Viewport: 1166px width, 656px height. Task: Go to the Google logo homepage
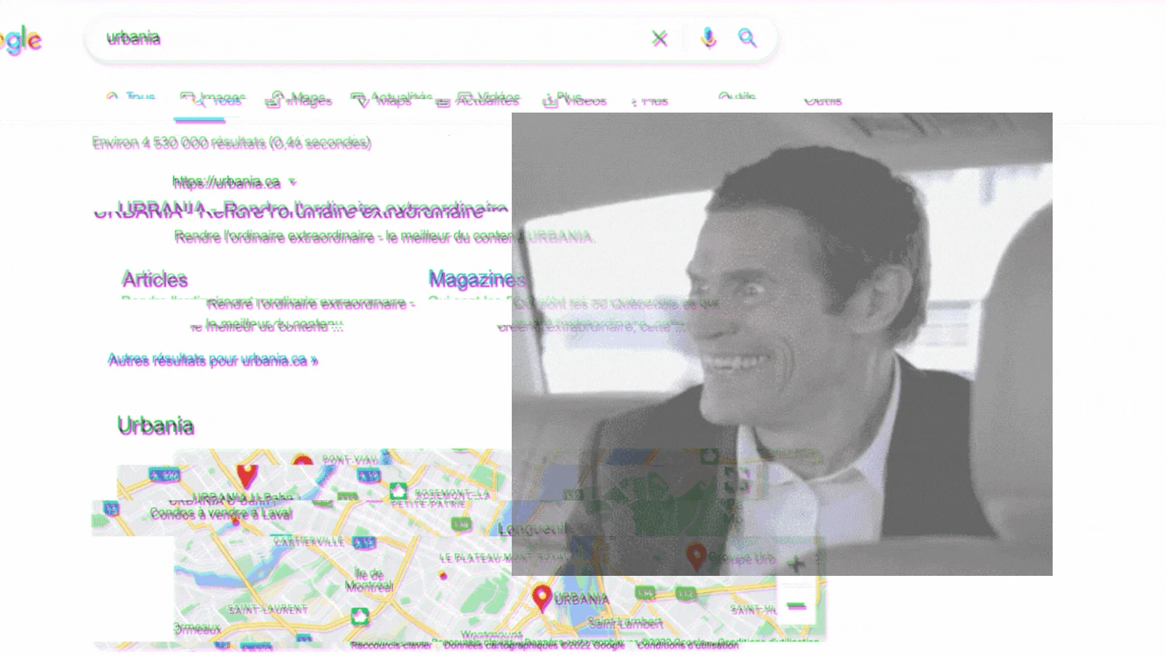20,40
